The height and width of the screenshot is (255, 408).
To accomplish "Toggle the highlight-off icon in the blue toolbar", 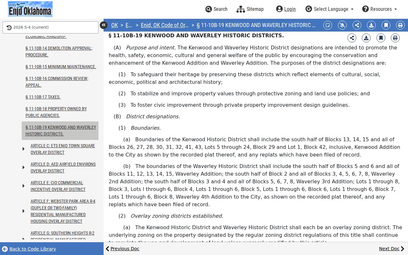I will (342, 25).
